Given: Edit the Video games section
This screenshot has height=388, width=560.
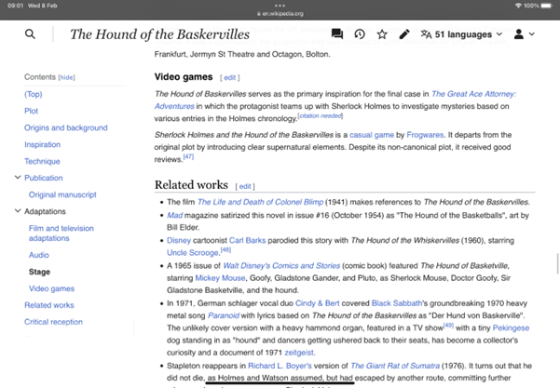Looking at the screenshot, I should point(230,77).
